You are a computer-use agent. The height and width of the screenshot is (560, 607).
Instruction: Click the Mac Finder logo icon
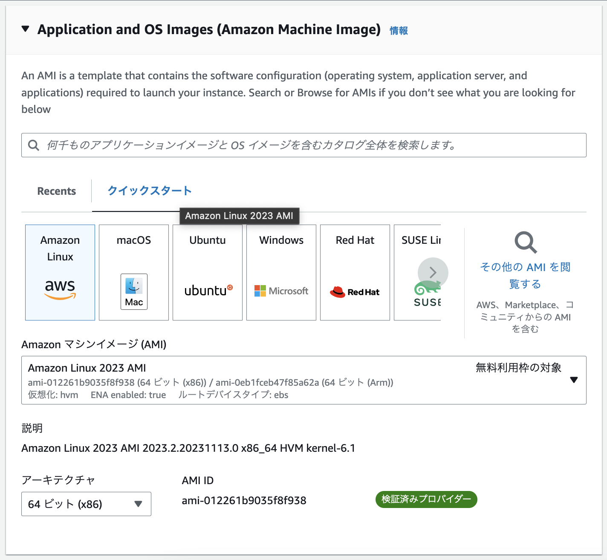(134, 292)
